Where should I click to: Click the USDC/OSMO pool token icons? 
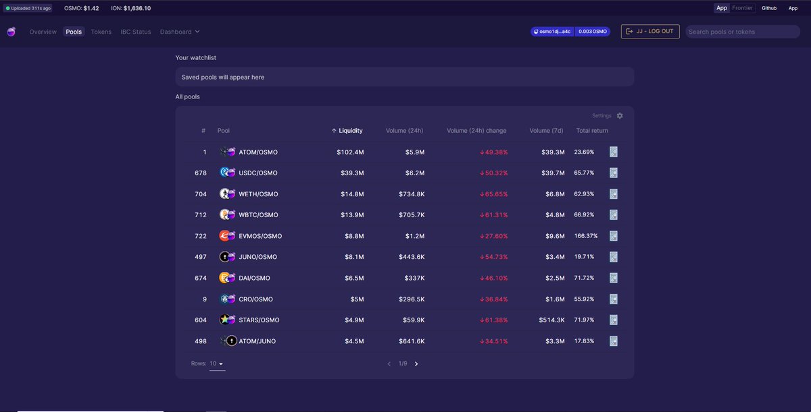click(228, 173)
